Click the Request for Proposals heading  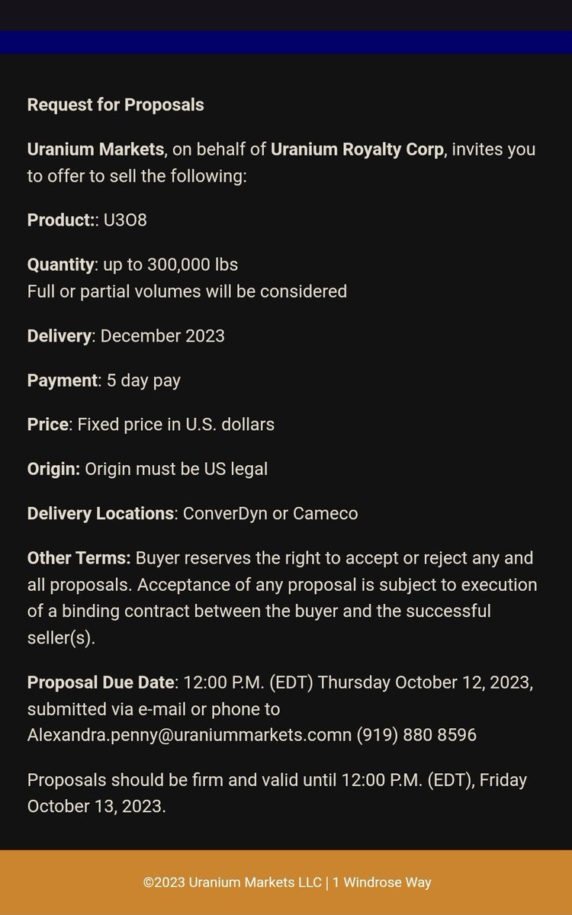pyautogui.click(x=115, y=104)
